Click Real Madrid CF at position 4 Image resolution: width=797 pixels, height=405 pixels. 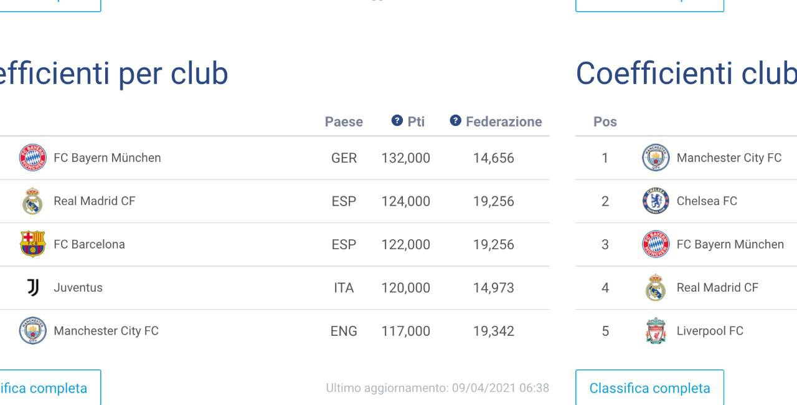pyautogui.click(x=717, y=288)
